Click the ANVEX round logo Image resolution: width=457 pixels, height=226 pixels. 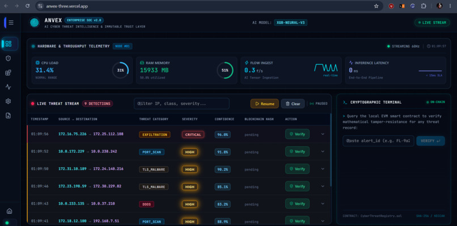pos(35,23)
